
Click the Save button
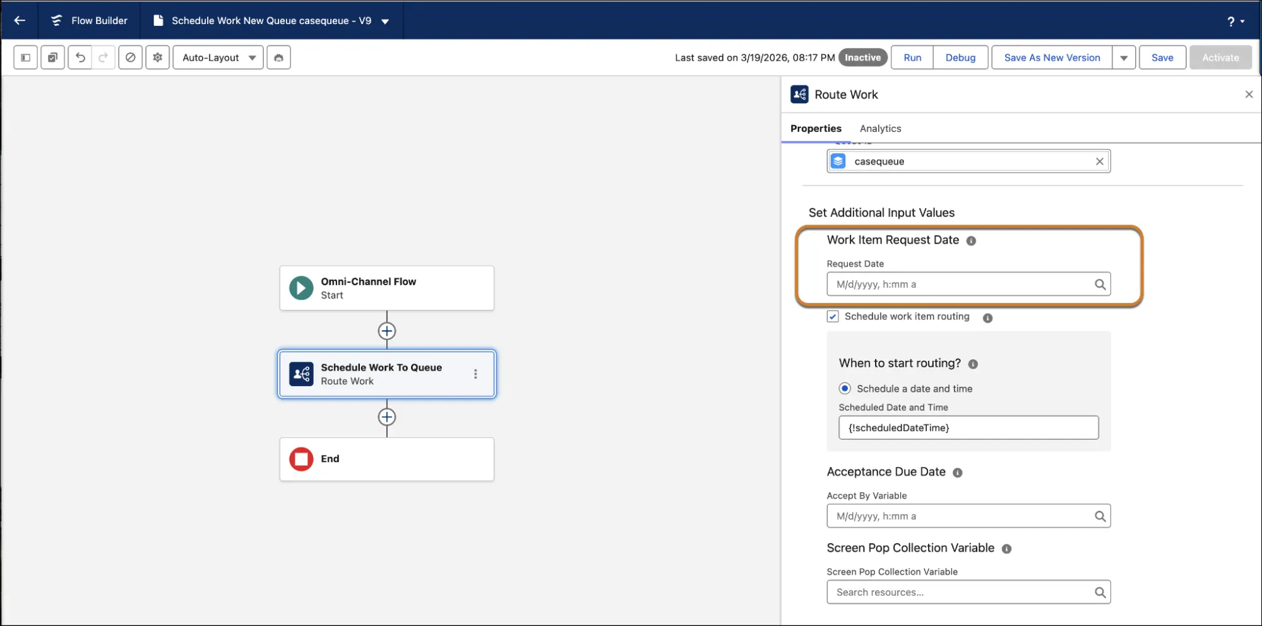coord(1162,57)
